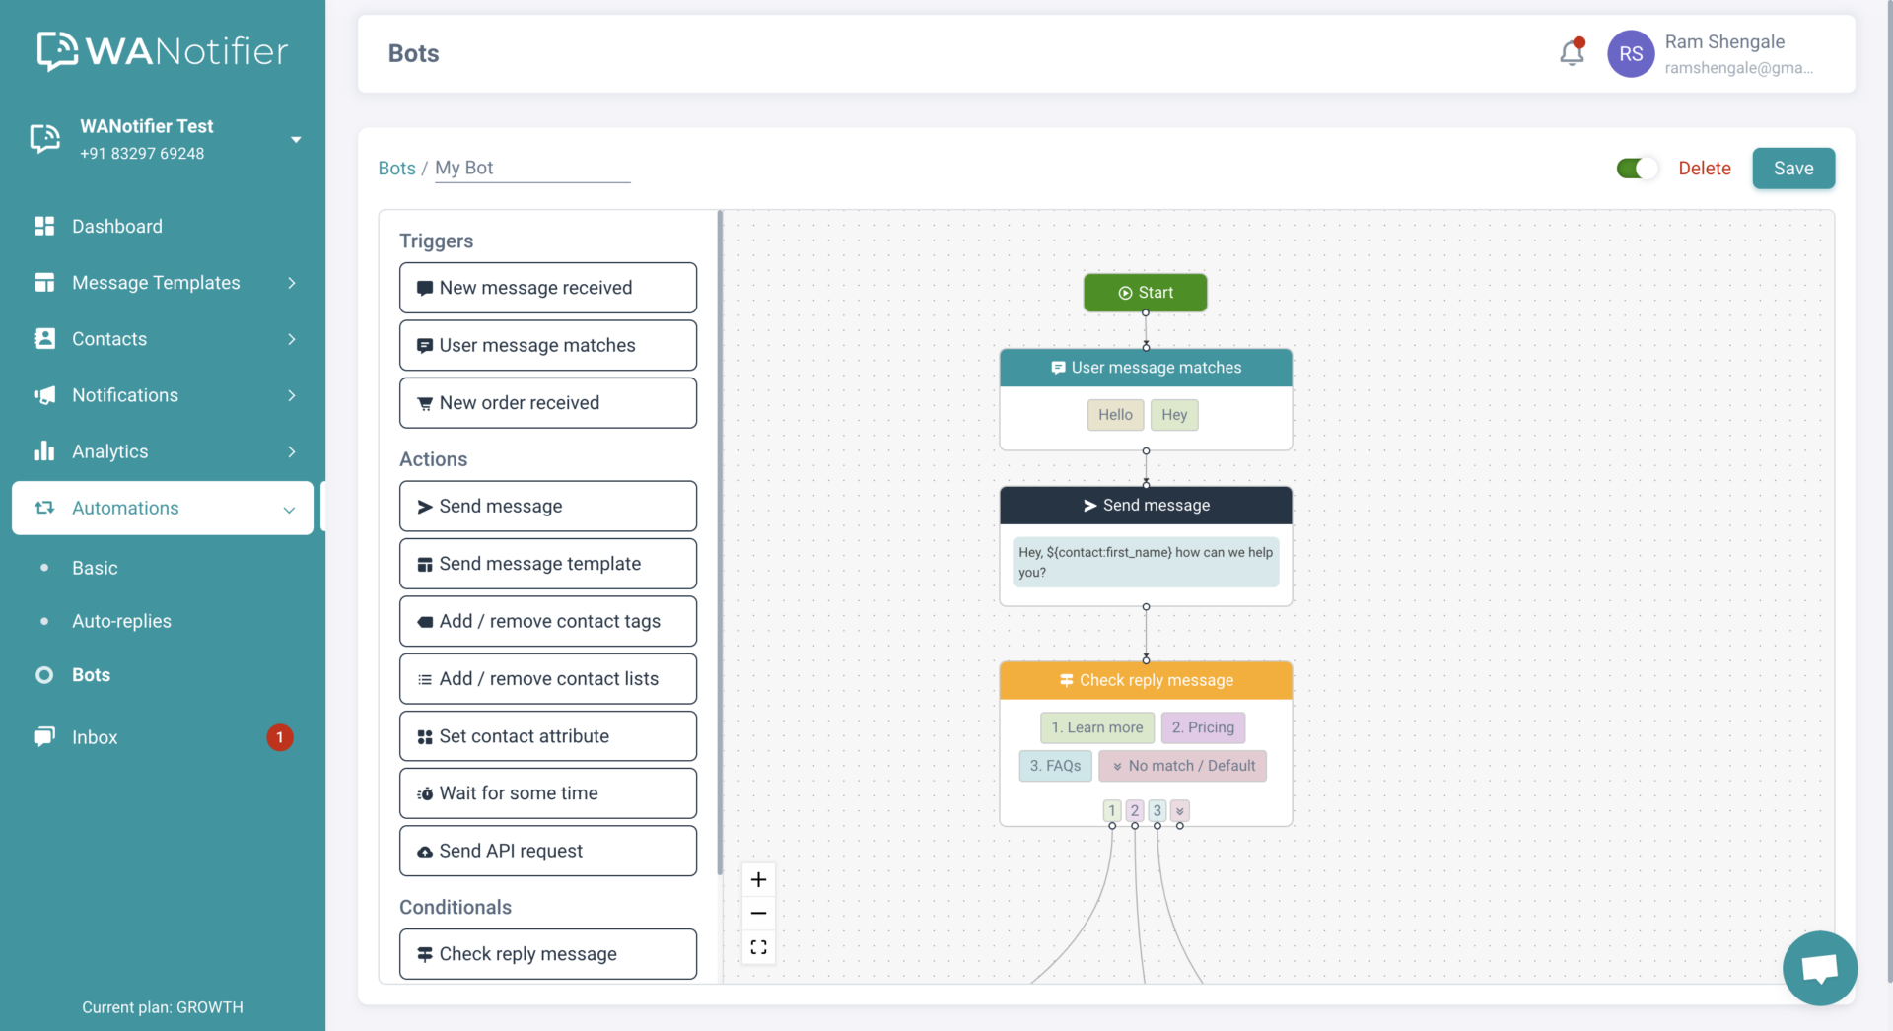The width and height of the screenshot is (1893, 1031).
Task: Click the My Bot name input field
Action: (532, 168)
